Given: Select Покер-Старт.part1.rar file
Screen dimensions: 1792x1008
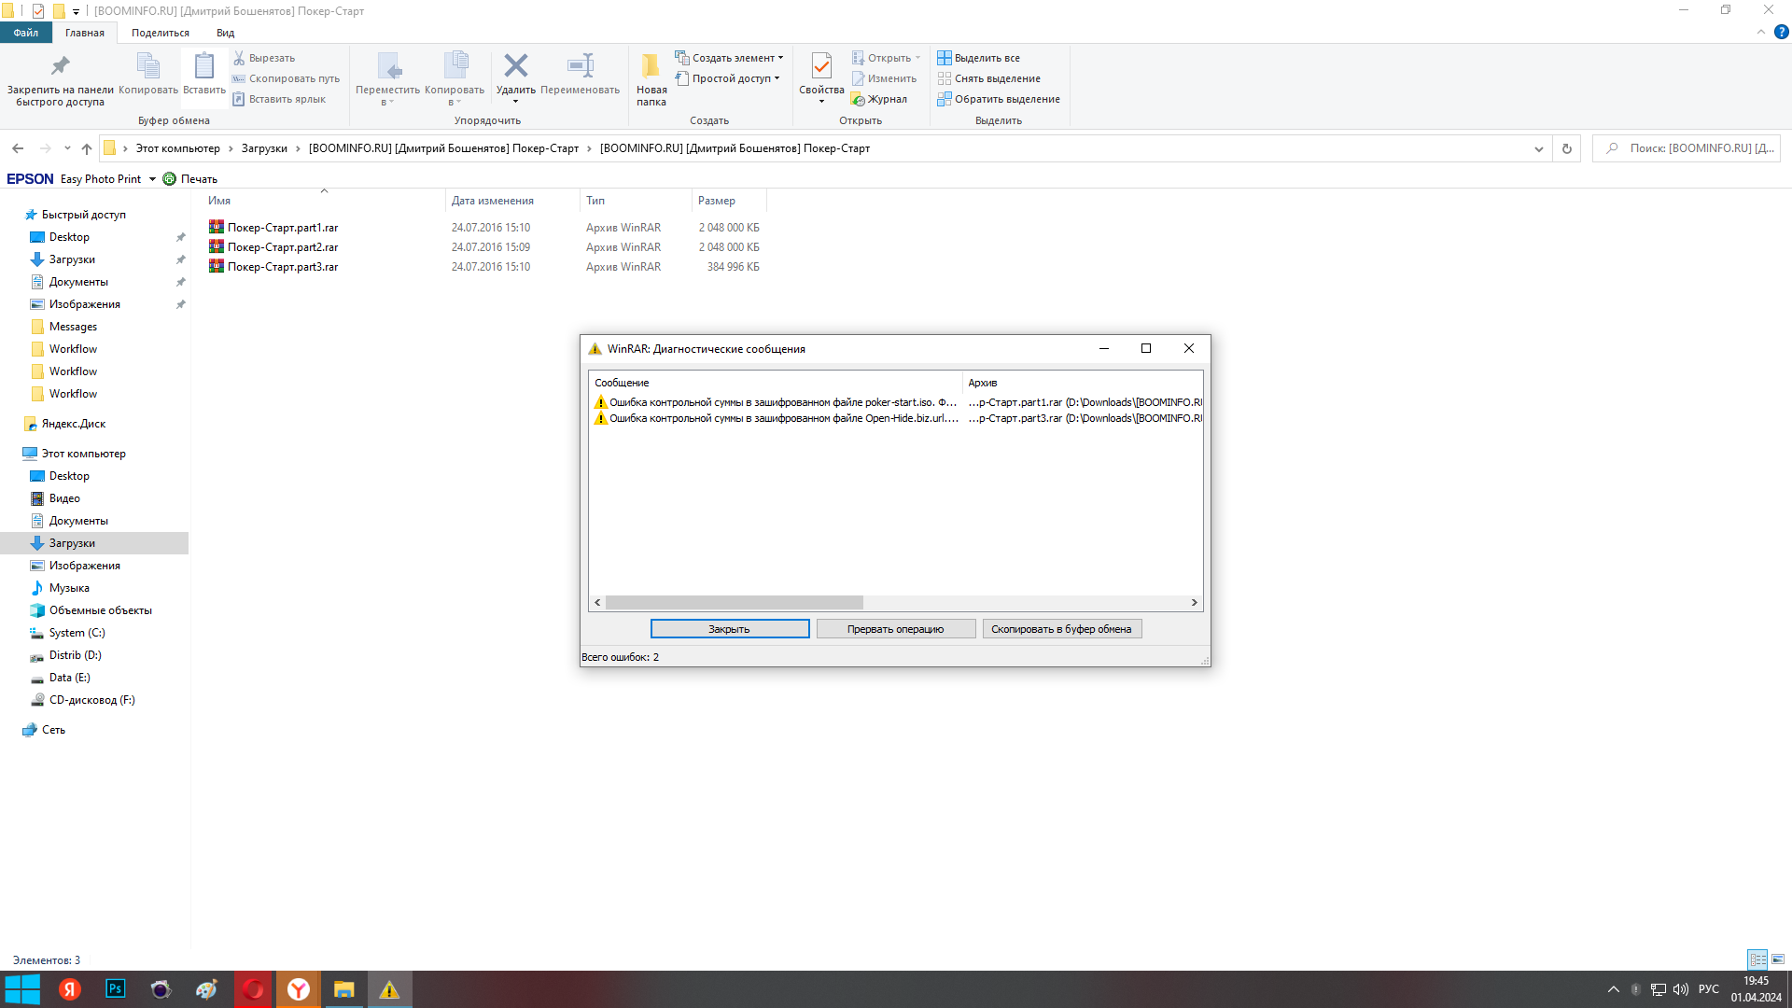Looking at the screenshot, I should point(283,228).
